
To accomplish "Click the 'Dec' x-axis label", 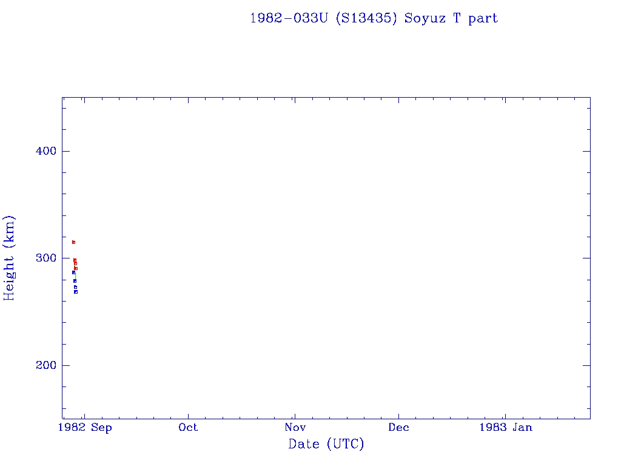I will (x=399, y=427).
